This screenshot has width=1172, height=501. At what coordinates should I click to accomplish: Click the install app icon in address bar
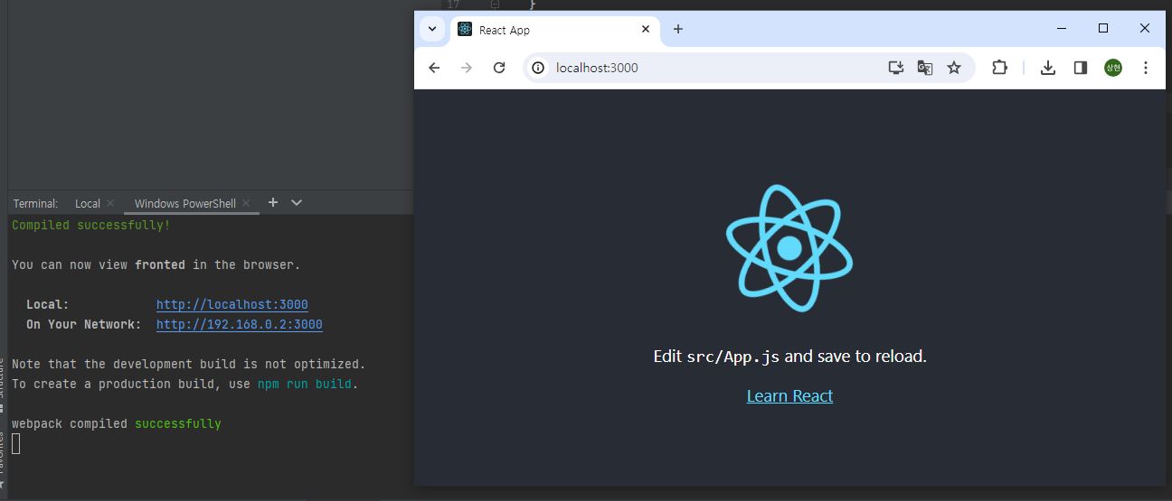[896, 68]
